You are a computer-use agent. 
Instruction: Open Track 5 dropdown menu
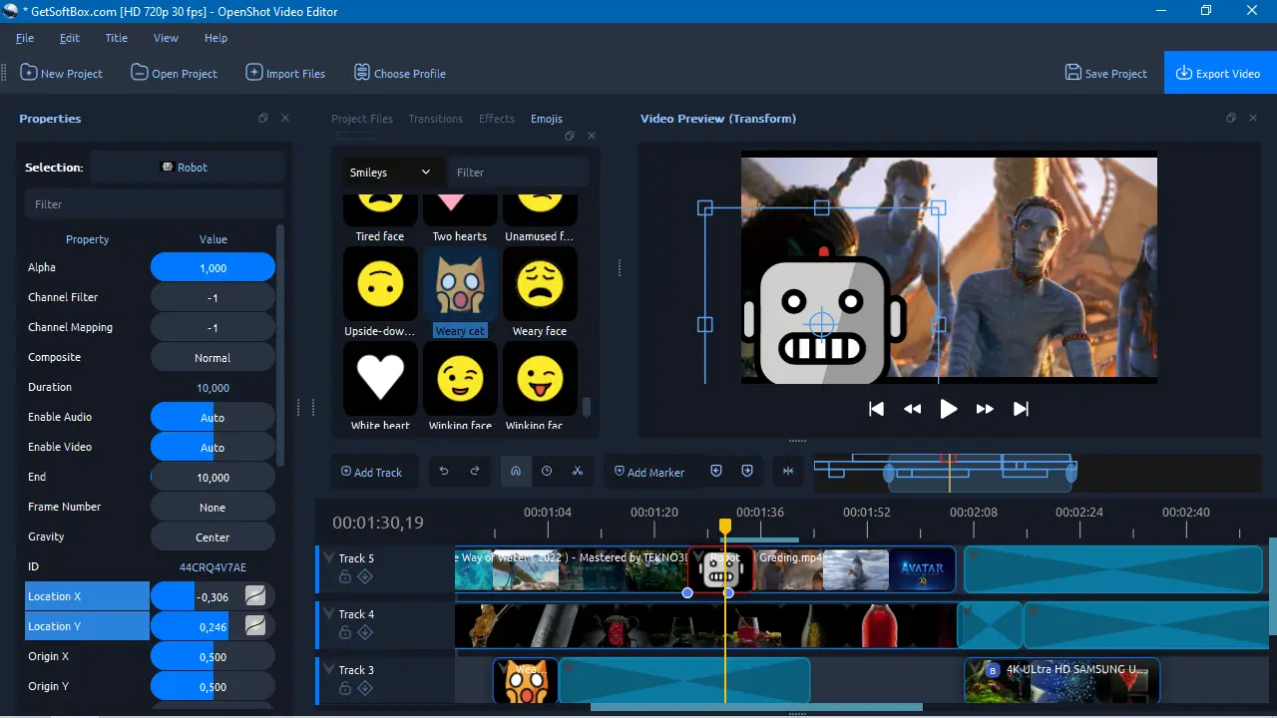(x=329, y=557)
